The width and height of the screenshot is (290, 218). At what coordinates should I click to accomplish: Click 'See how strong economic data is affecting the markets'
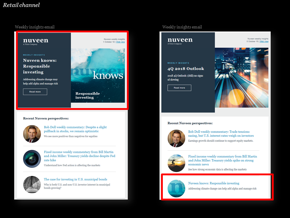[x=217, y=170]
